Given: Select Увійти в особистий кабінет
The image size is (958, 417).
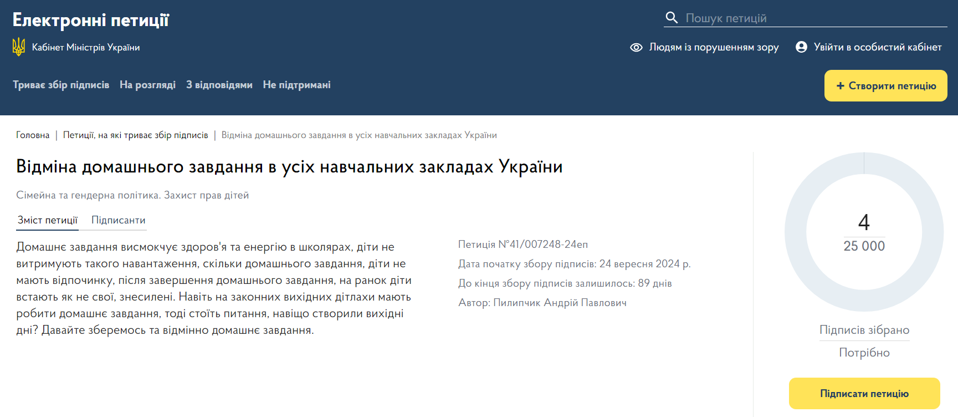Looking at the screenshot, I should 877,47.
